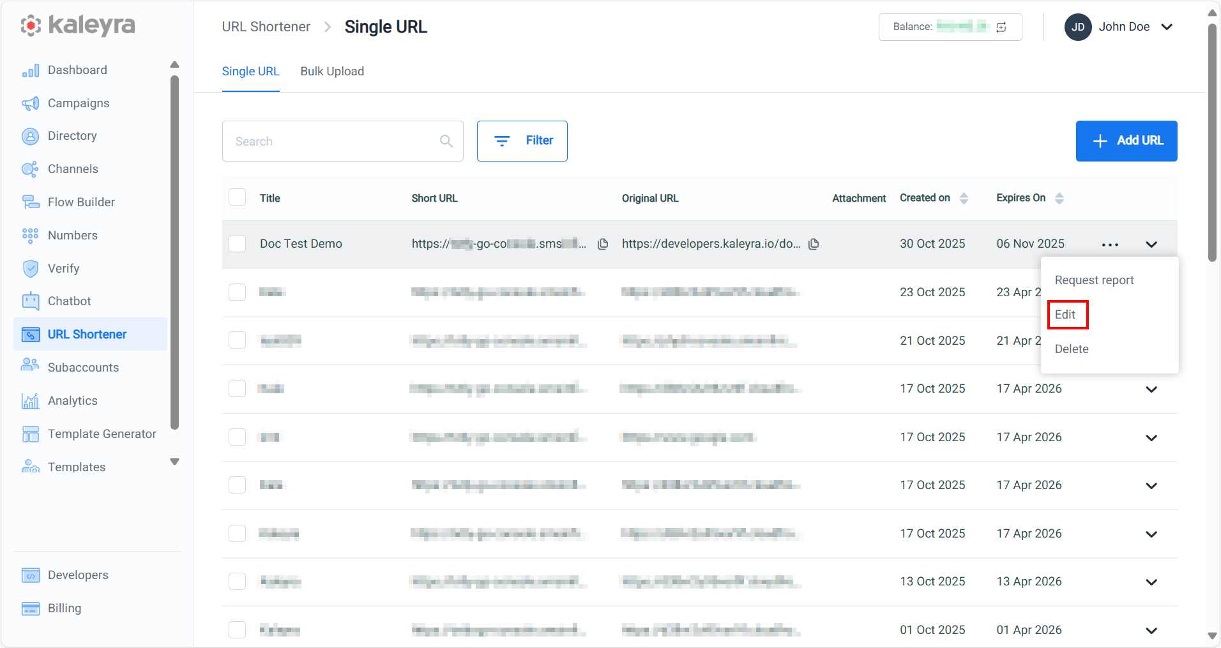The height and width of the screenshot is (648, 1221).
Task: Click the Add URL button
Action: coord(1126,141)
